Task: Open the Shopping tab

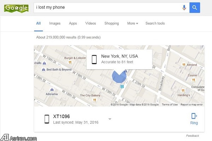Action: coord(112,23)
